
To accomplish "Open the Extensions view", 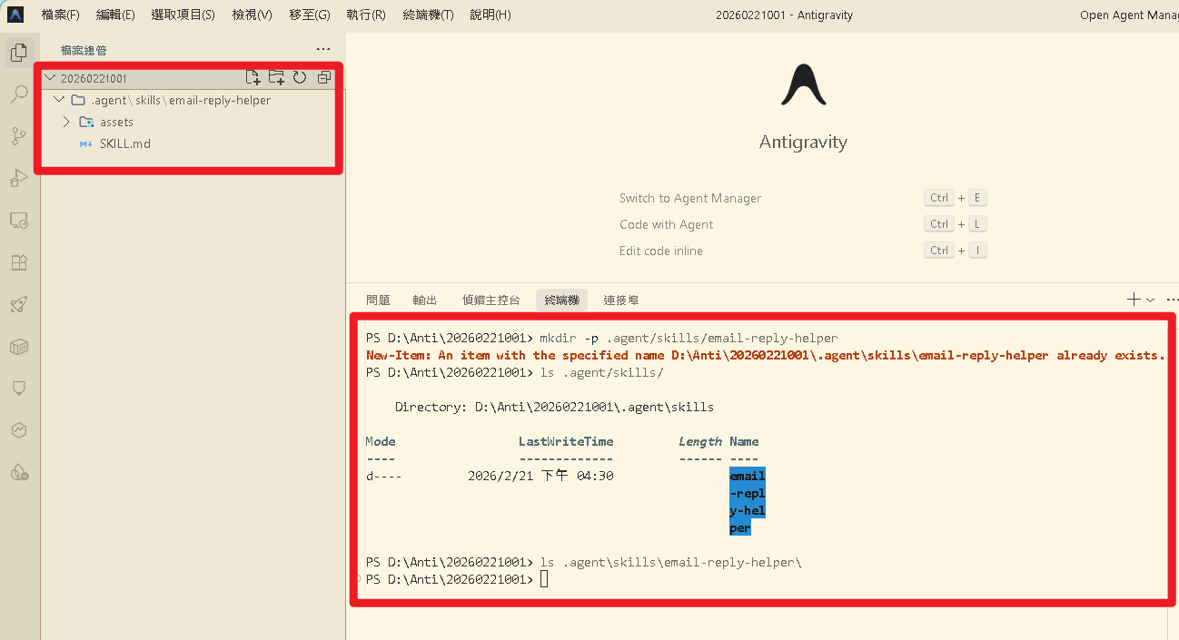I will (19, 262).
